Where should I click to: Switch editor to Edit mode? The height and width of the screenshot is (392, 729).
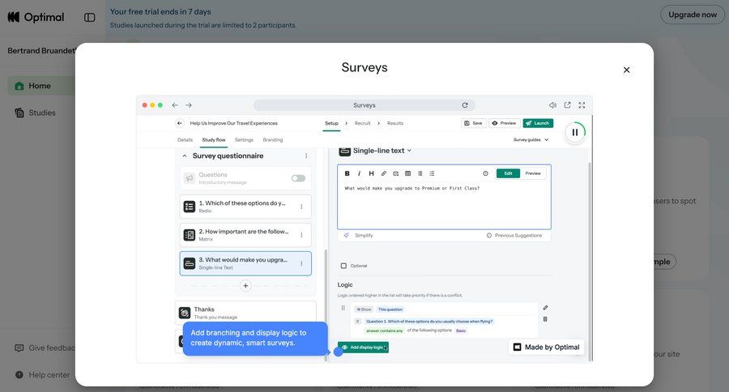tap(508, 173)
